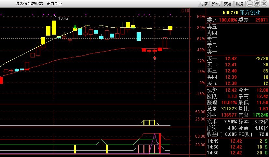Click the 0% axis label
The height and width of the screenshot is (157, 269).
202,83
